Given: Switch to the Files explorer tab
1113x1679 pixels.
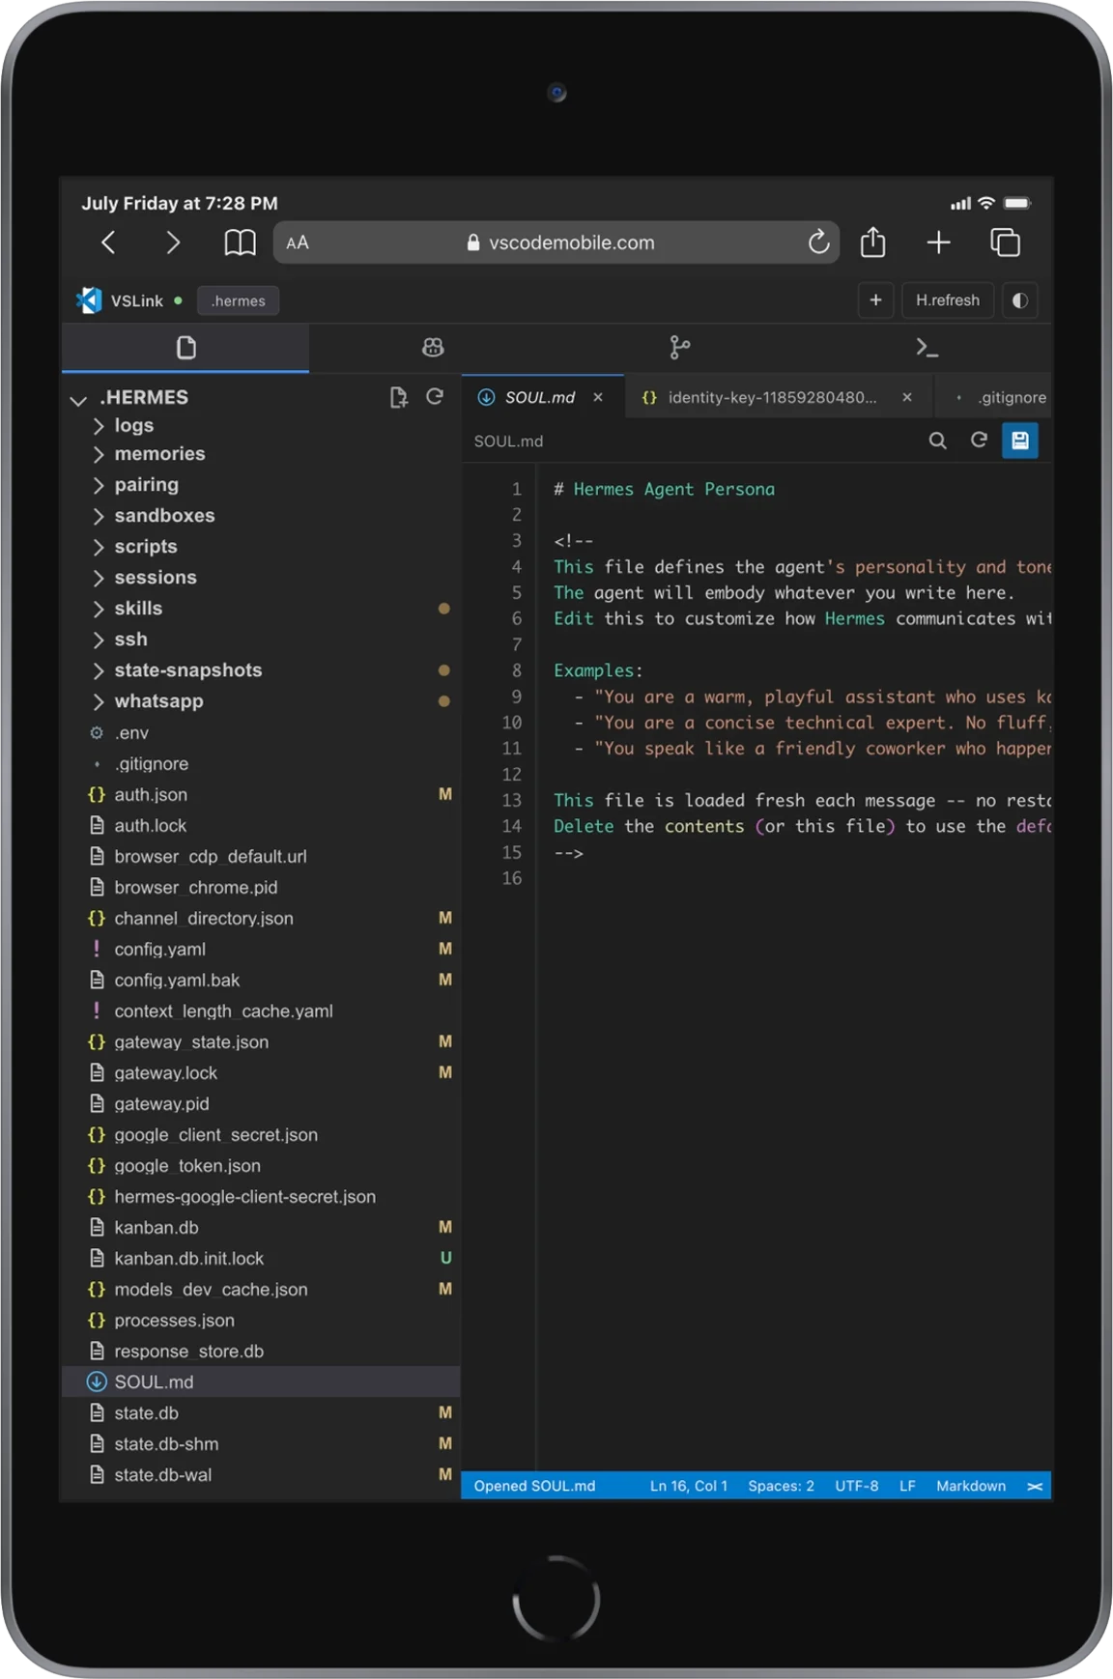Looking at the screenshot, I should click(x=185, y=348).
